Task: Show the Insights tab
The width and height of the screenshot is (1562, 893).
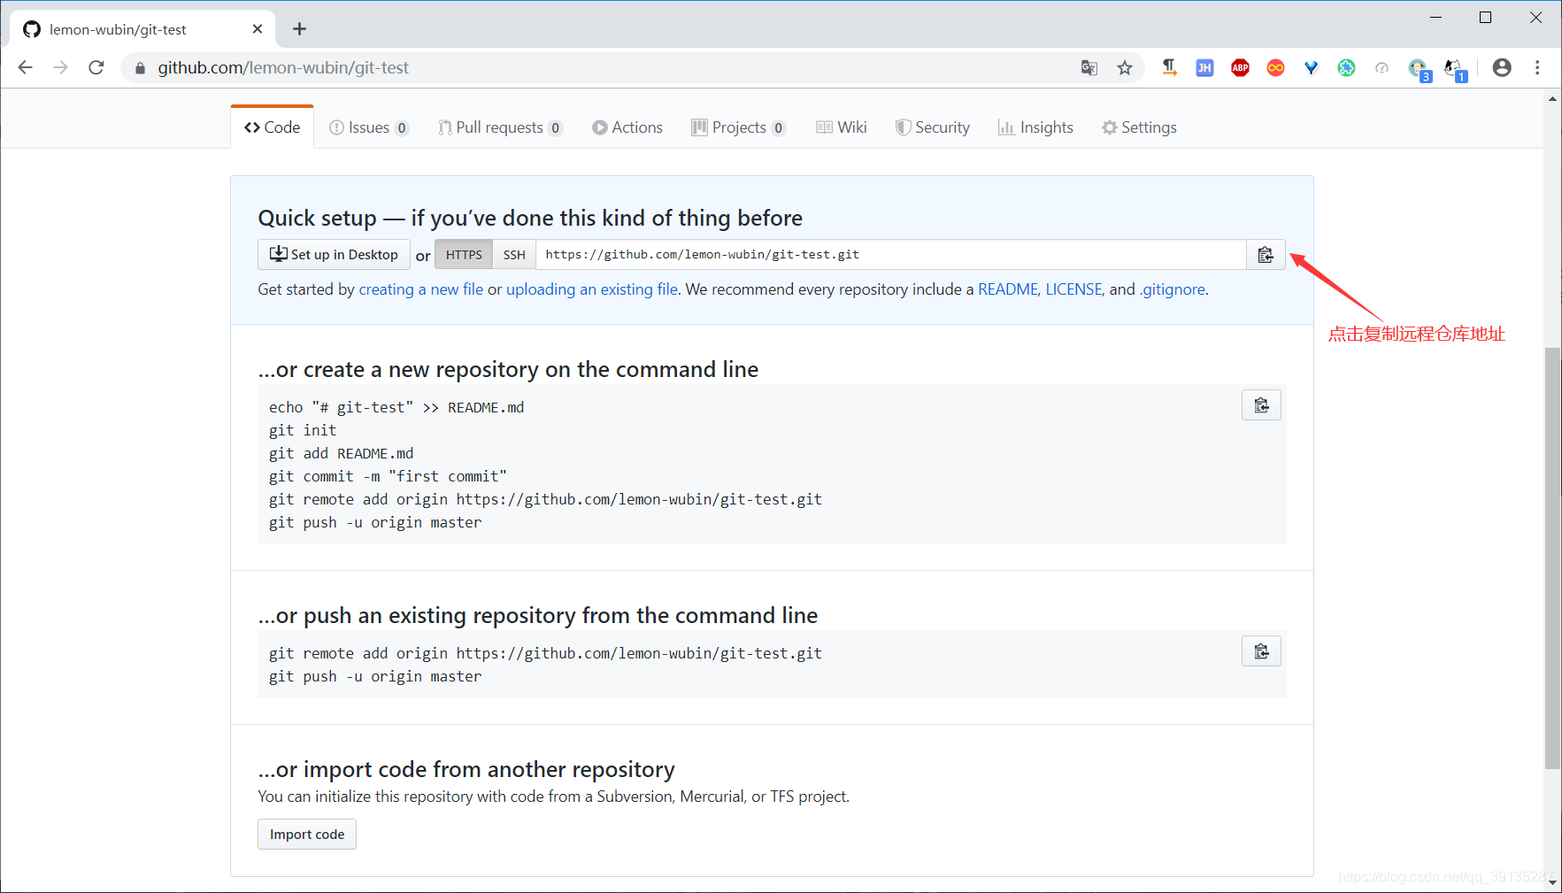Action: [1035, 127]
